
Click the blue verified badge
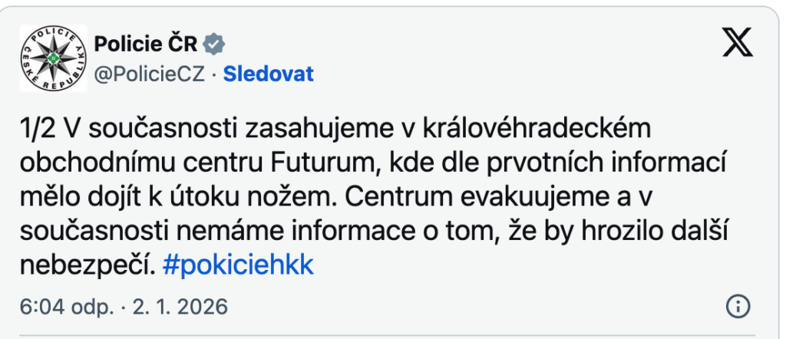click(x=216, y=44)
